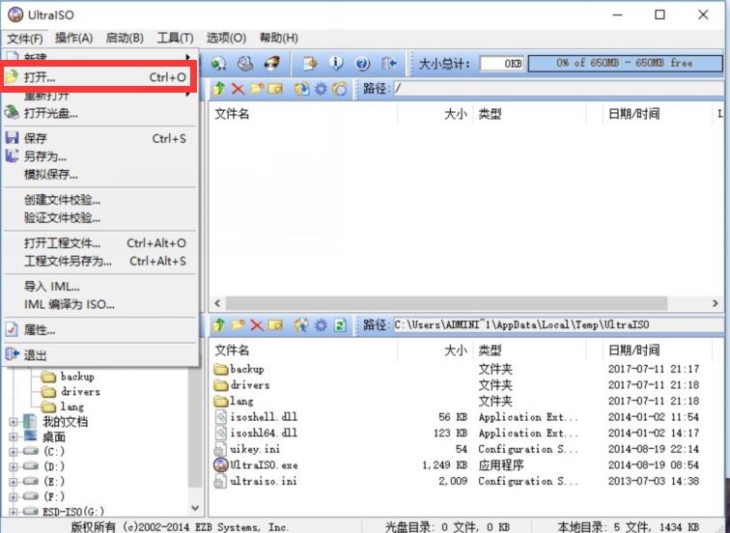Choose 退出 menu entry
Screen dimensions: 730x533
coord(100,355)
